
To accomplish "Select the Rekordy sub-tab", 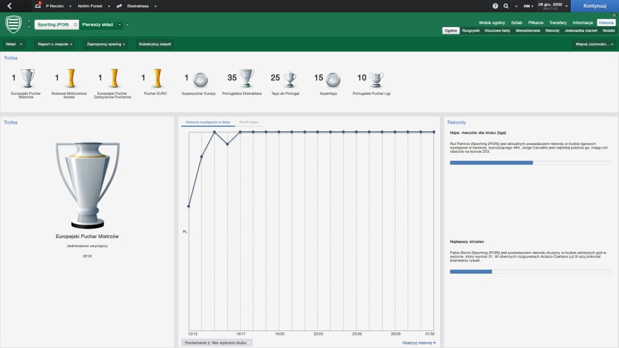I will [x=552, y=30].
